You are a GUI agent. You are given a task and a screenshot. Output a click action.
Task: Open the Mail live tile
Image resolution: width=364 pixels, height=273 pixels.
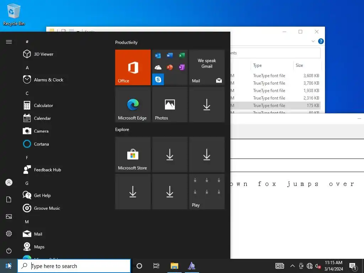click(207, 67)
